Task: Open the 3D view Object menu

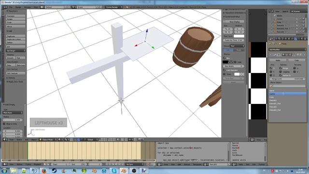Action: pos(34,140)
